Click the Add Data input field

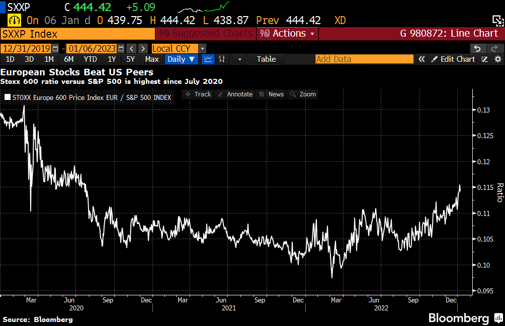[364, 59]
